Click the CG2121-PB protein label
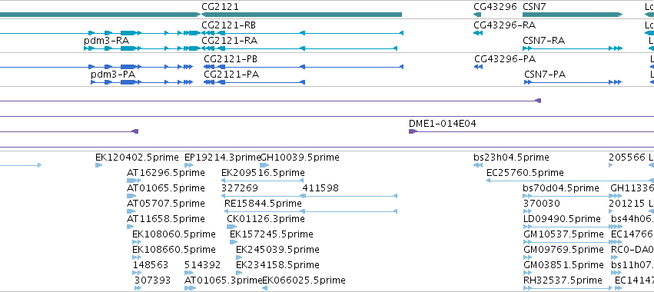 [231, 59]
